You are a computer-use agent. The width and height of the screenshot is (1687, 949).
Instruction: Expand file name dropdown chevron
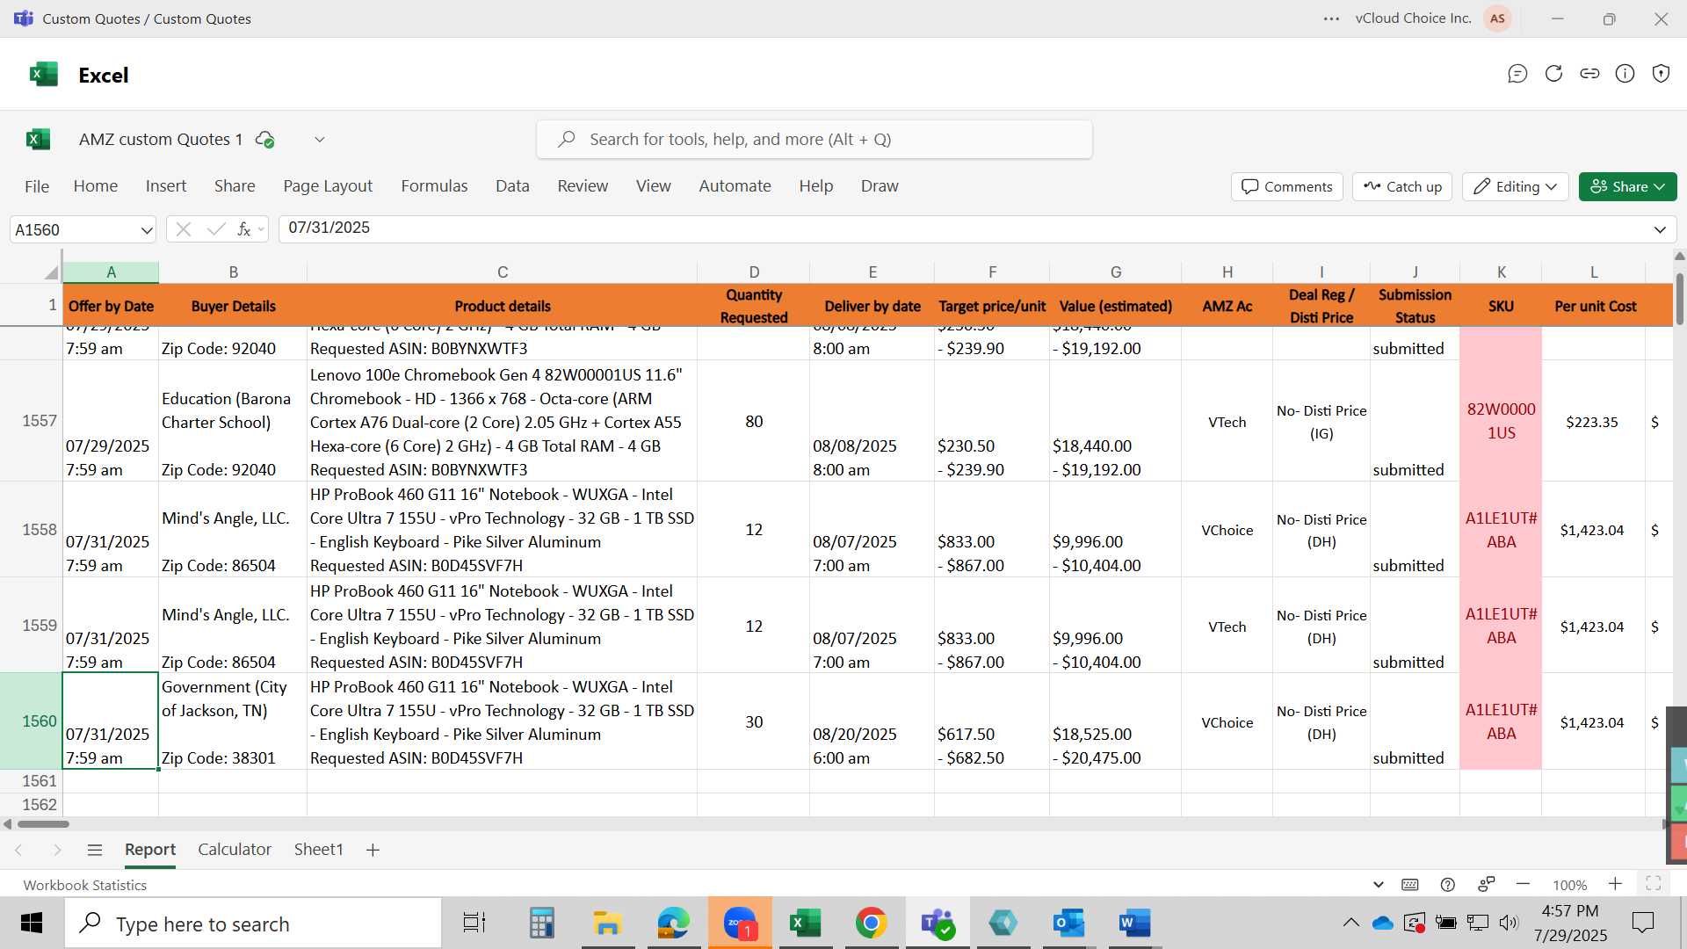[320, 140]
